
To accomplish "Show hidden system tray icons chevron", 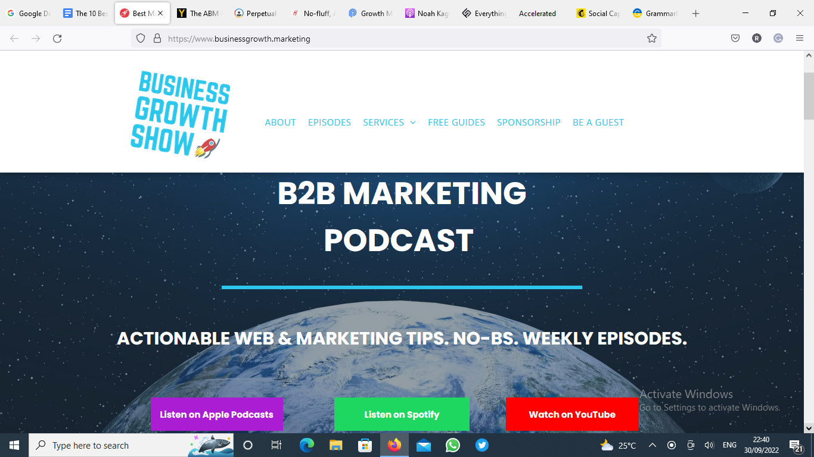I will [x=653, y=445].
